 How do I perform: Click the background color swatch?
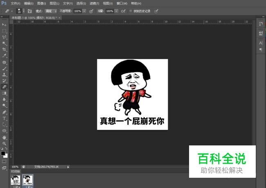point(6,156)
